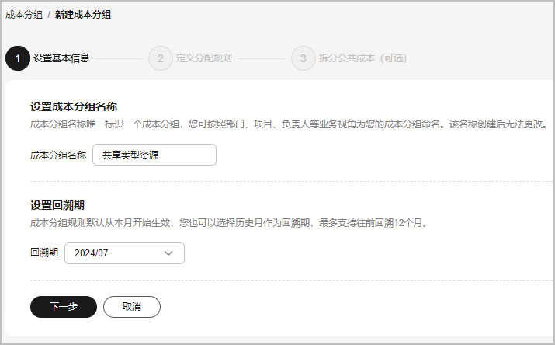Viewport: 555px width, 345px height.
Task: Click the 回溯期 field label
Action: coord(44,253)
